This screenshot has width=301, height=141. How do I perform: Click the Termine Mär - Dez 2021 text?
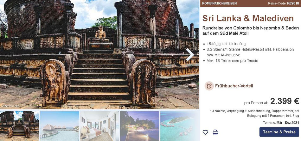(x=281, y=123)
